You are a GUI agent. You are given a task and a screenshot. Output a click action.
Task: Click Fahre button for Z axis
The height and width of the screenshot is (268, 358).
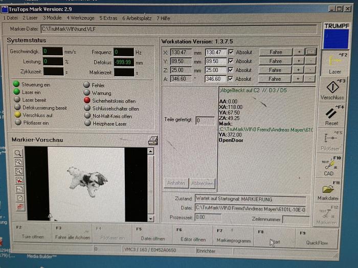[275, 70]
